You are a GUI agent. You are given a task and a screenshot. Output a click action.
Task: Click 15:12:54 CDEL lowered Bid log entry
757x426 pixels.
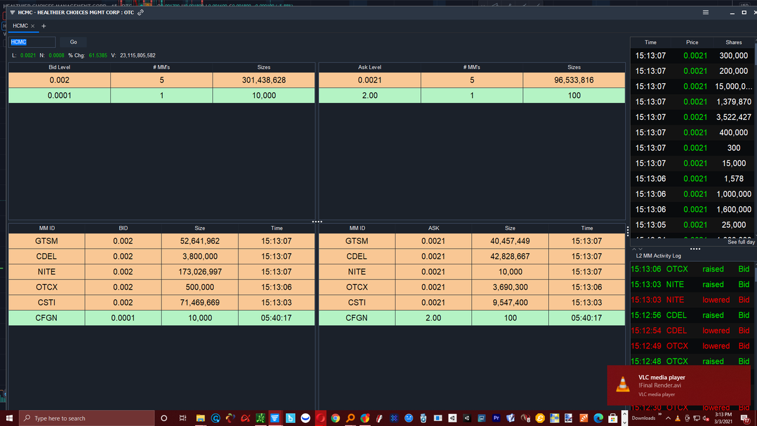point(694,330)
